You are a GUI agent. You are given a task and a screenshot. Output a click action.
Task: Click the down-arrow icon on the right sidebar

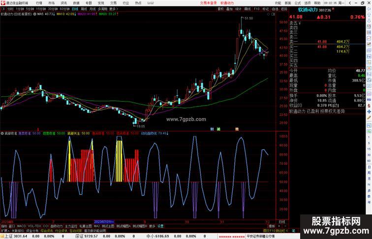click(x=369, y=21)
